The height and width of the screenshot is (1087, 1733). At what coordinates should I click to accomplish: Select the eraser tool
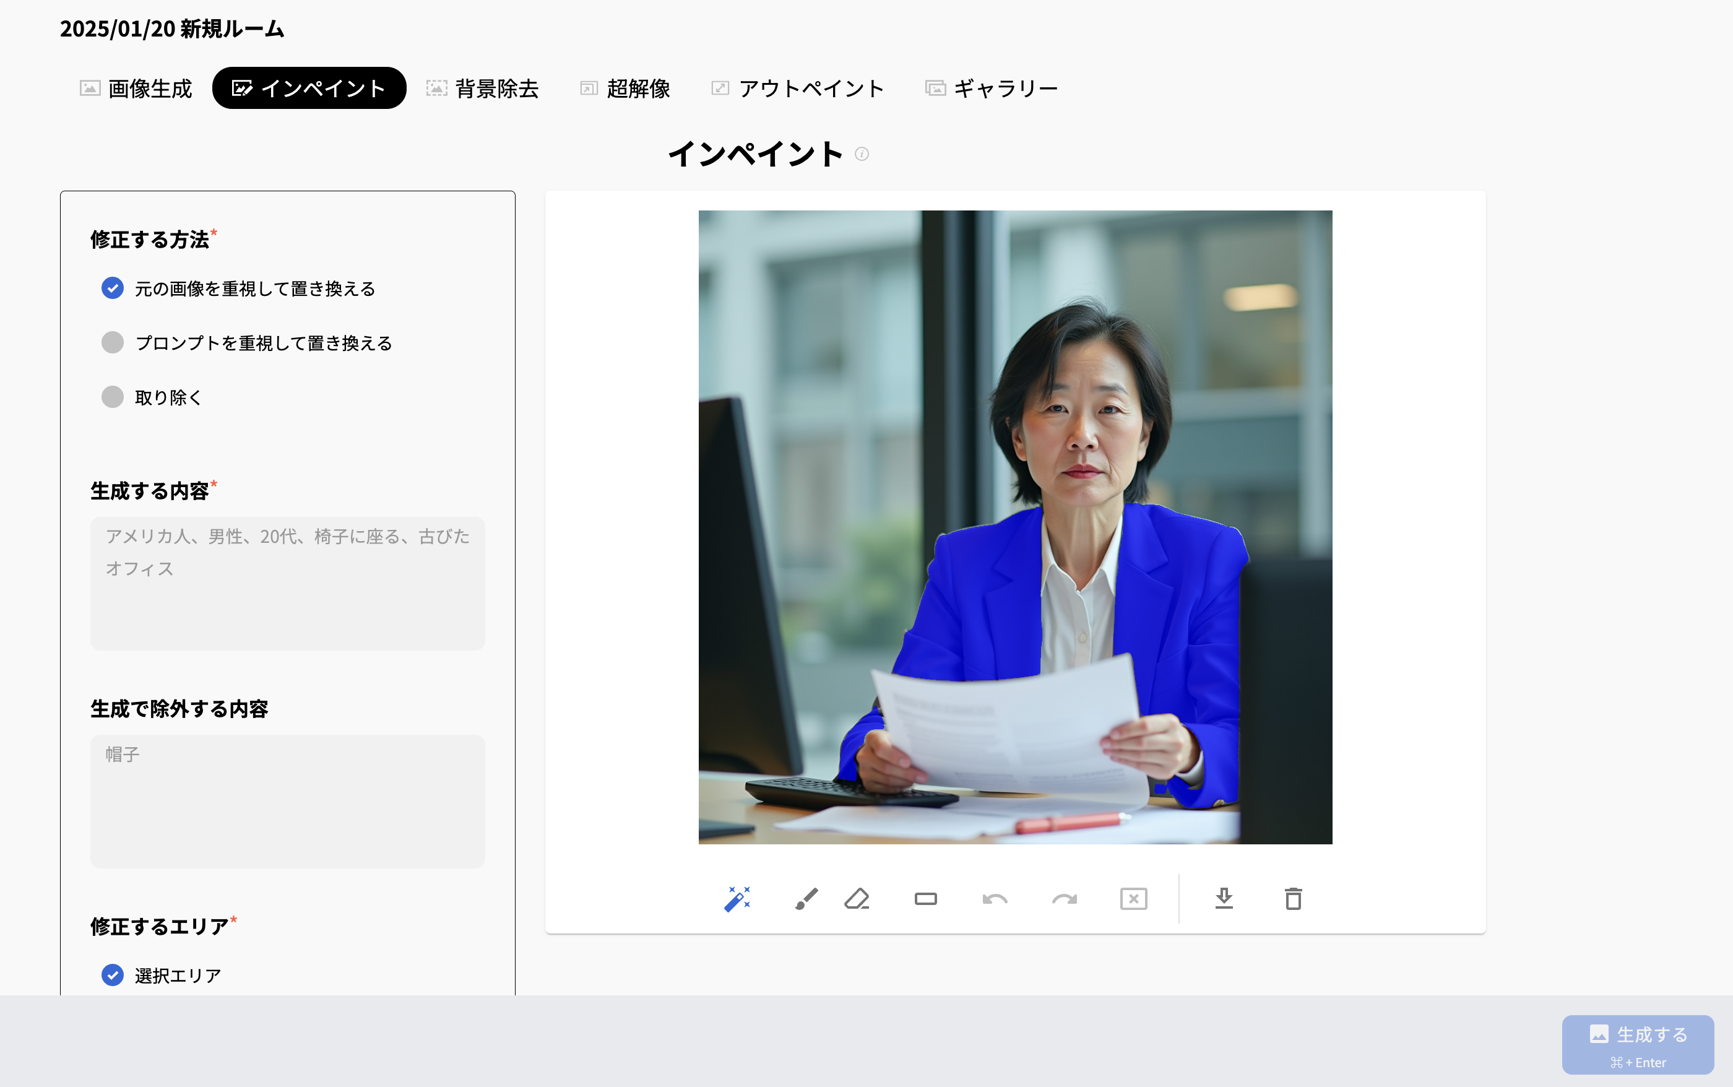(857, 899)
